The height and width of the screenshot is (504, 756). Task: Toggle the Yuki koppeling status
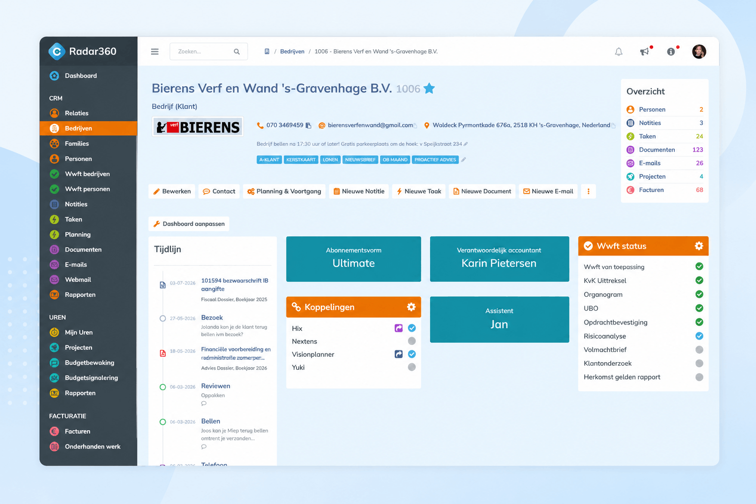412,367
